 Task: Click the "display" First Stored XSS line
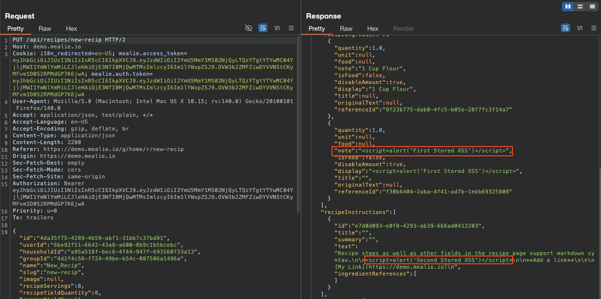pyautogui.click(x=428, y=171)
